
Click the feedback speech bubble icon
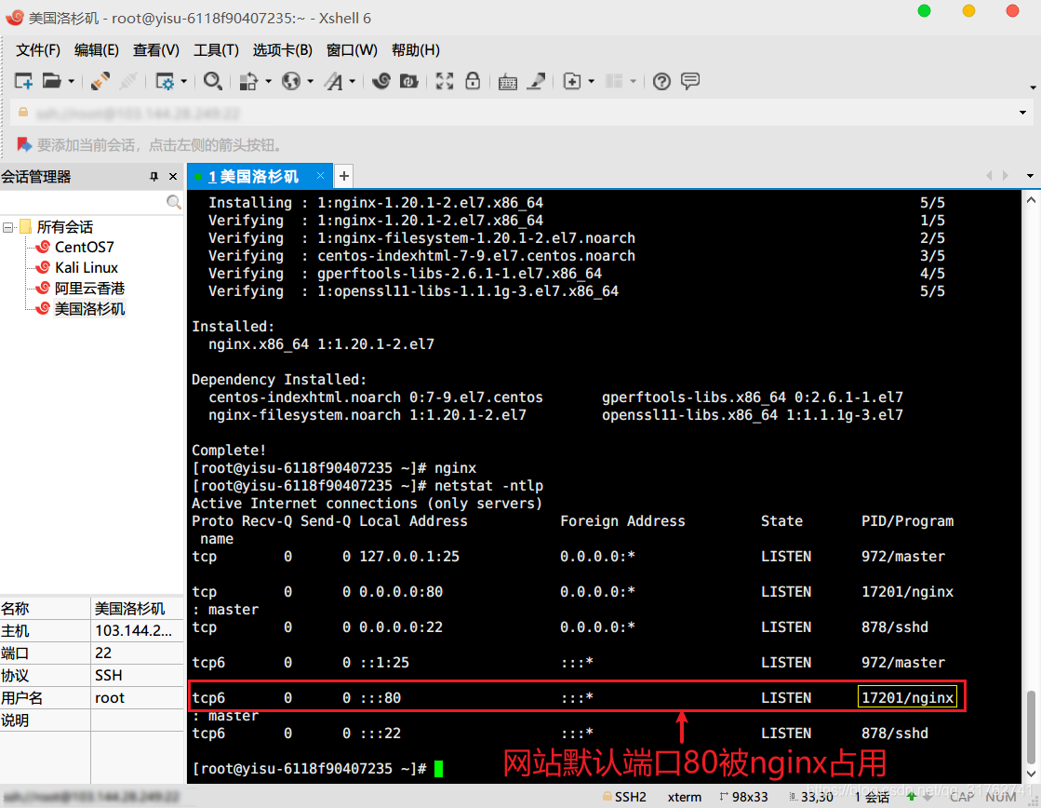coord(690,81)
